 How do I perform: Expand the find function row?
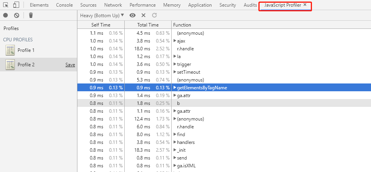pyautogui.click(x=175, y=135)
